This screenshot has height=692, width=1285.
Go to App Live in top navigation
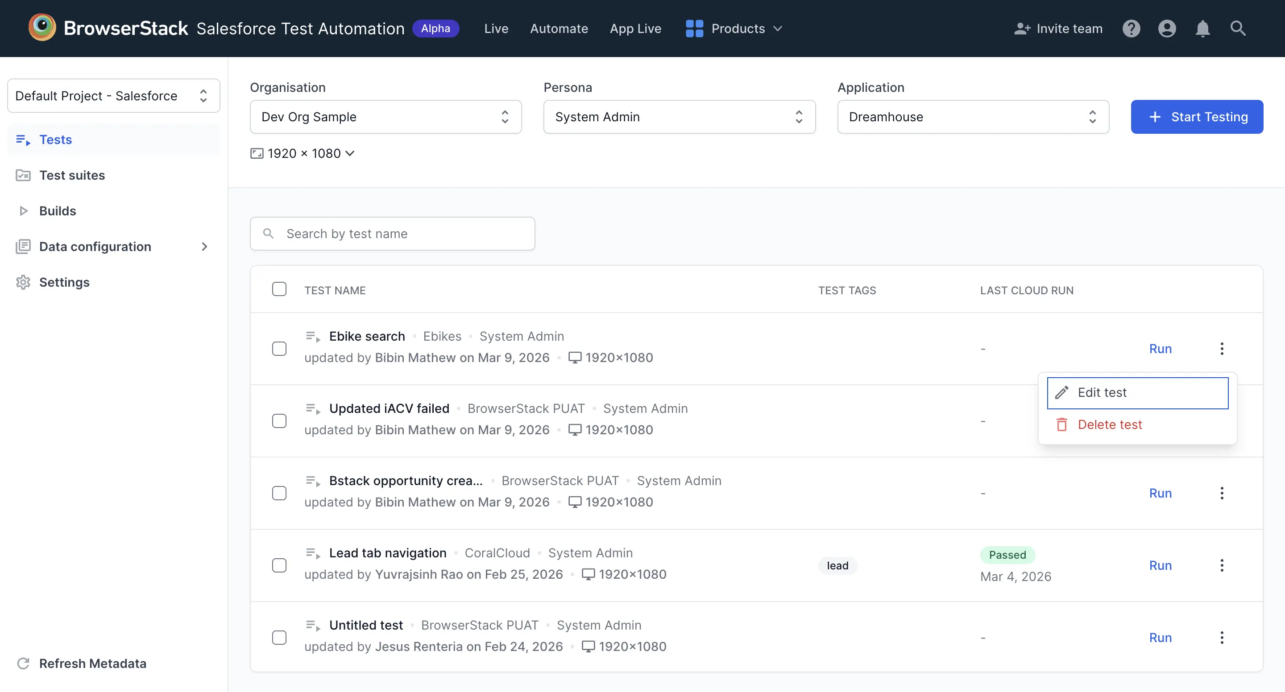pyautogui.click(x=635, y=29)
